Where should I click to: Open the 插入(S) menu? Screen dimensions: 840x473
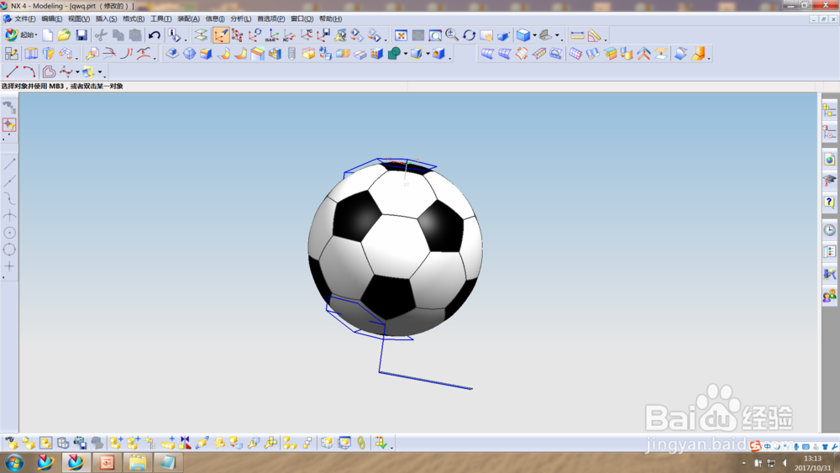[x=106, y=18]
